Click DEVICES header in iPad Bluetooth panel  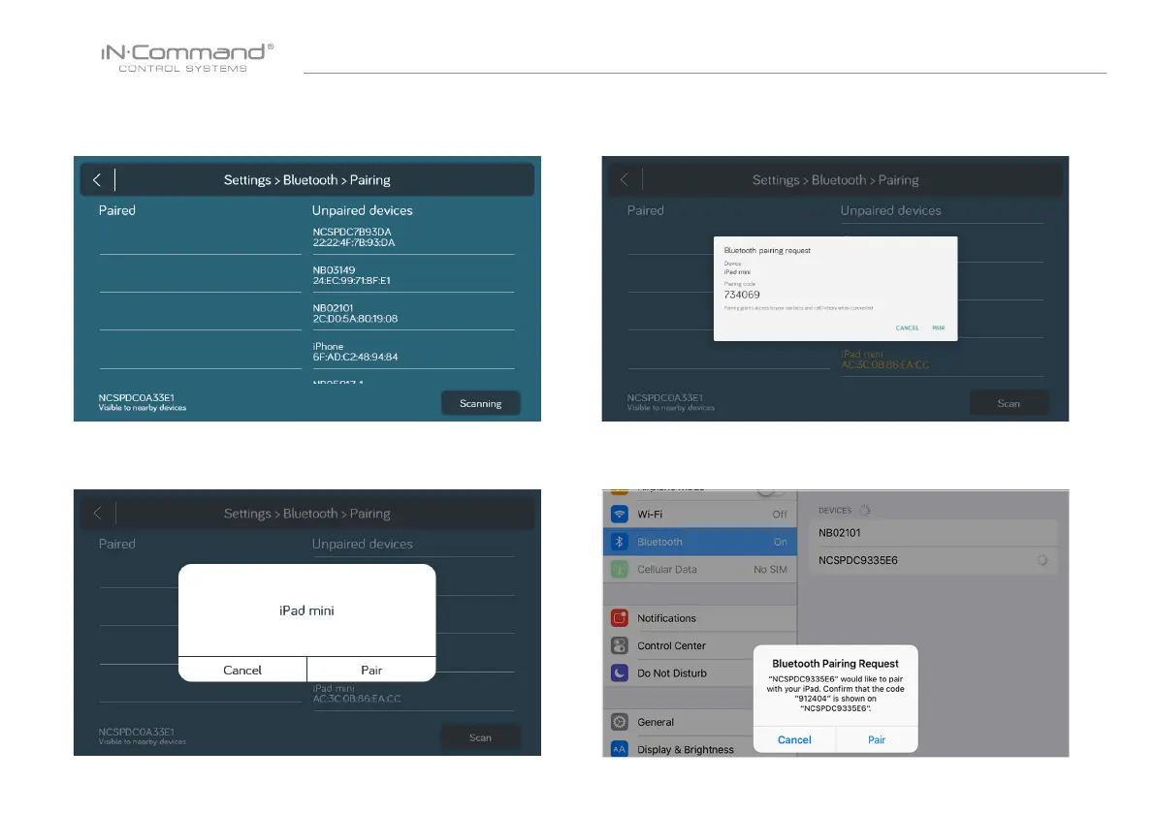coord(835,510)
